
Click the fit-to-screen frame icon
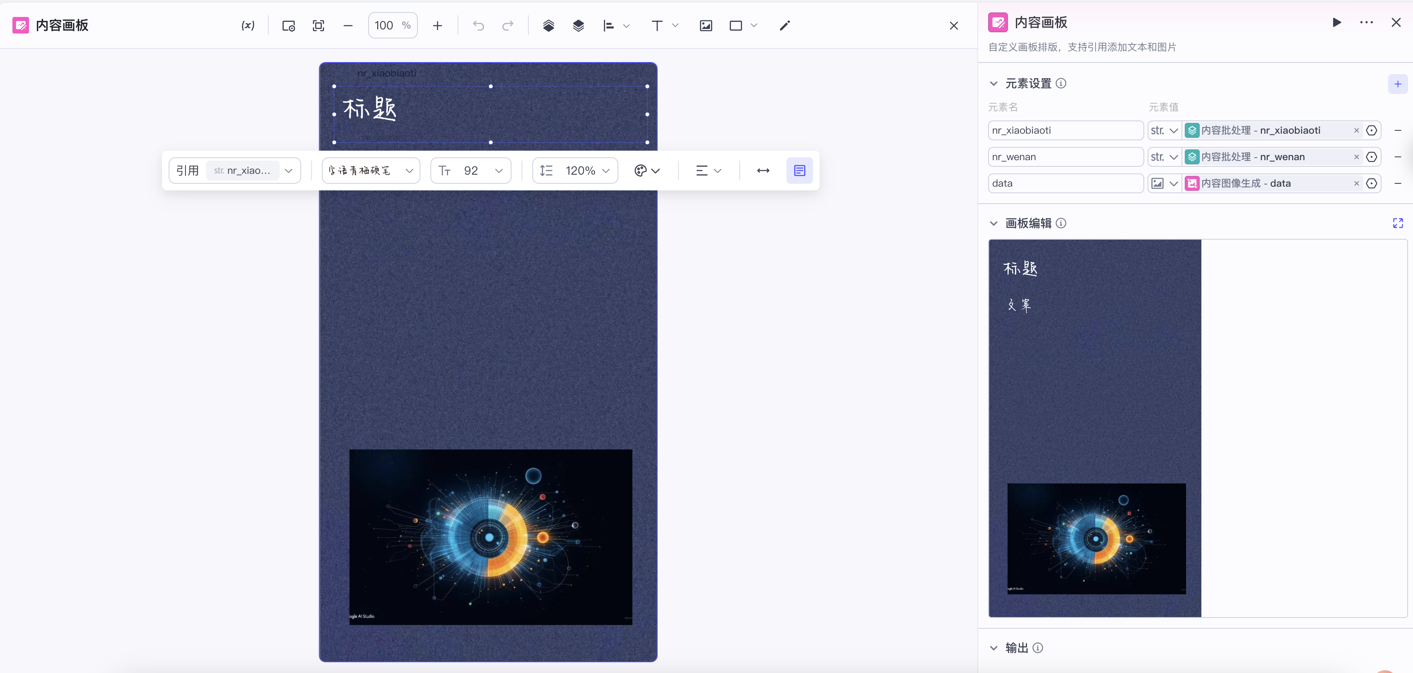318,25
